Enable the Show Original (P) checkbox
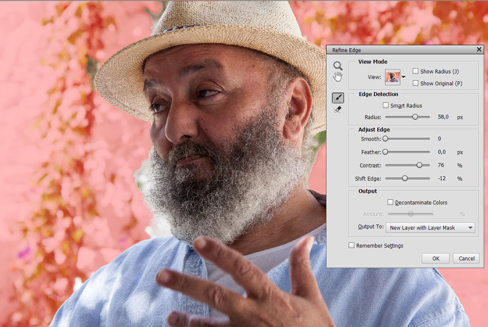 tap(416, 83)
